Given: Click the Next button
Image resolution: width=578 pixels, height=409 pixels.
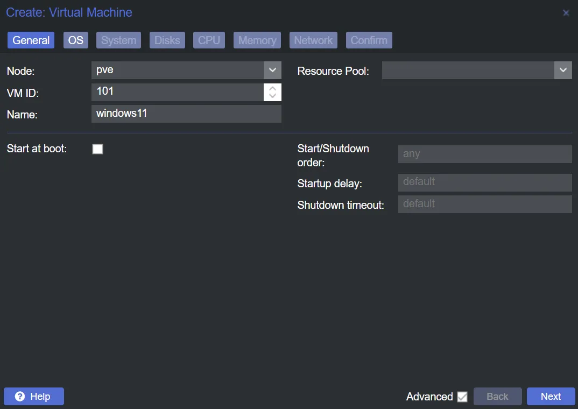Looking at the screenshot, I should (551, 397).
